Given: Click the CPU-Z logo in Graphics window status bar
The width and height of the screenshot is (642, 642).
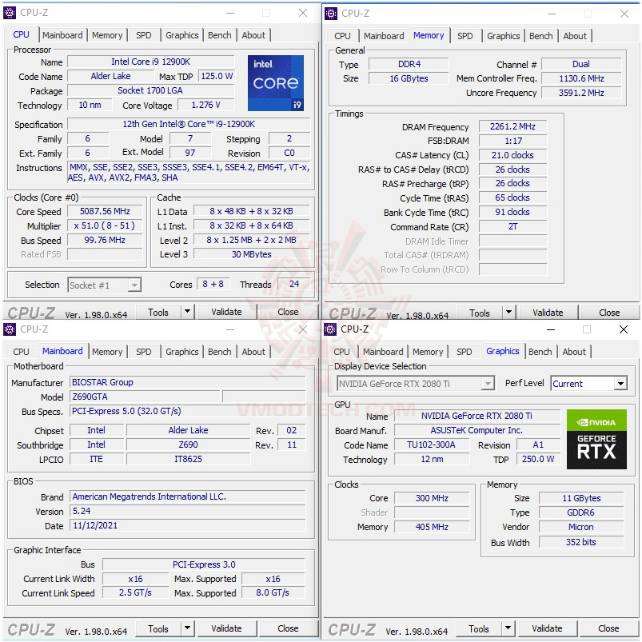Looking at the screenshot, I should click(352, 628).
